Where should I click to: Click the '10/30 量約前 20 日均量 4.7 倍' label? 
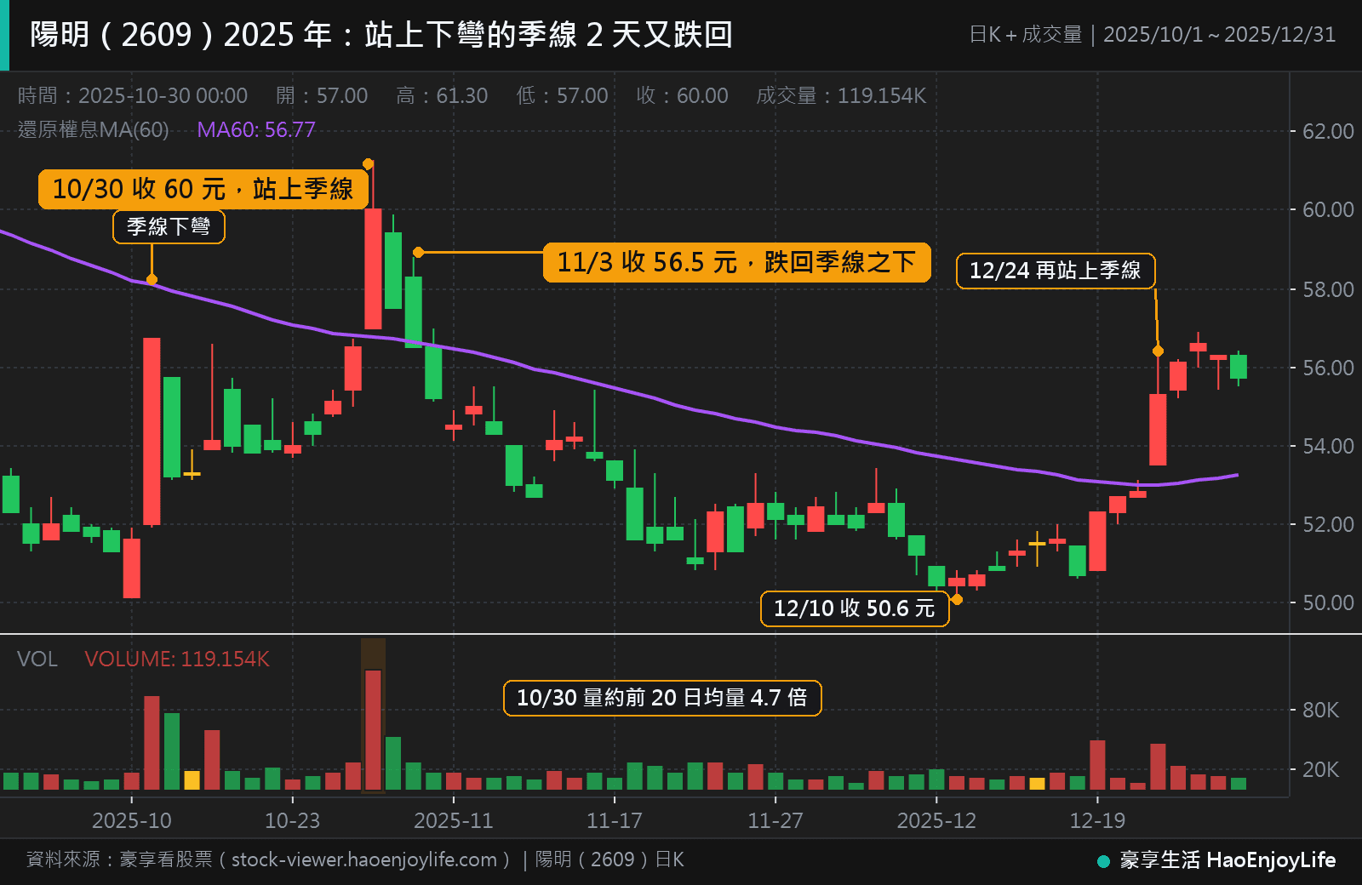pos(662,698)
